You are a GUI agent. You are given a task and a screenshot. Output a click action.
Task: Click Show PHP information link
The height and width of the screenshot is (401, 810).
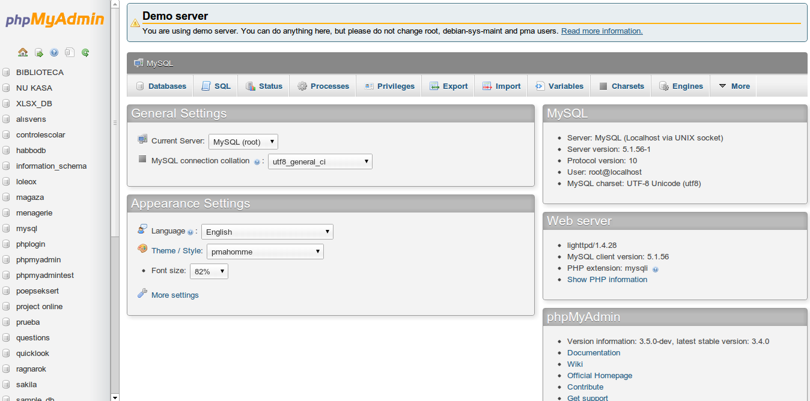click(x=607, y=279)
